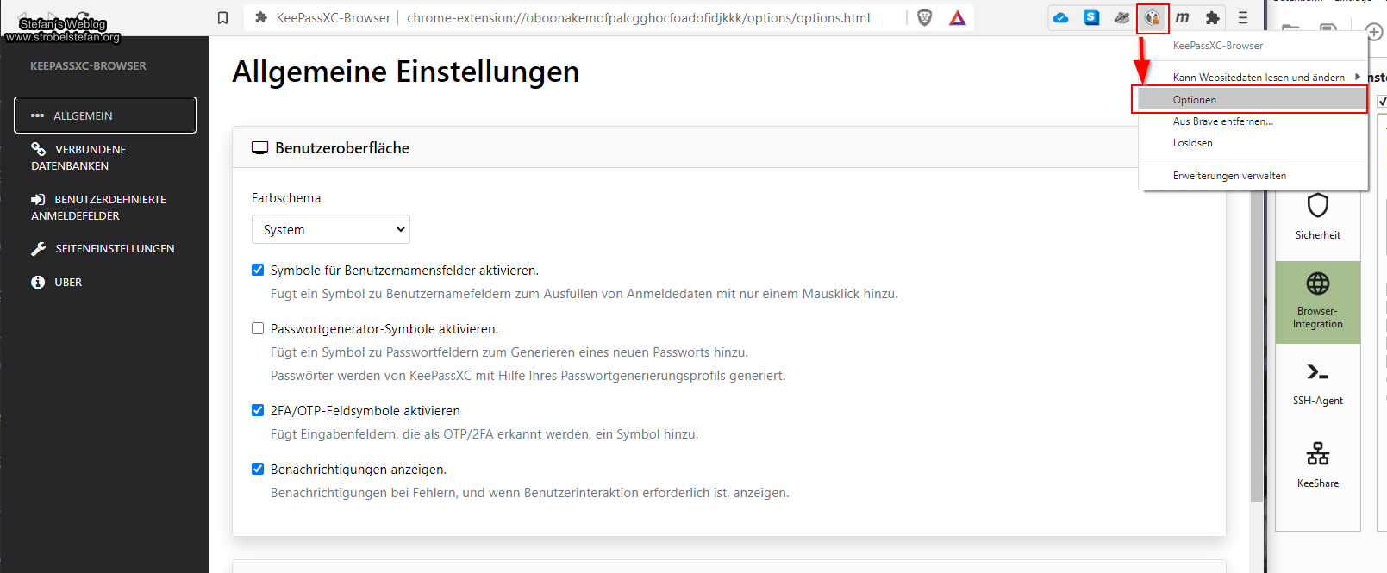Click the Brave Shields lion icon
The width and height of the screenshot is (1387, 573).
point(924,17)
